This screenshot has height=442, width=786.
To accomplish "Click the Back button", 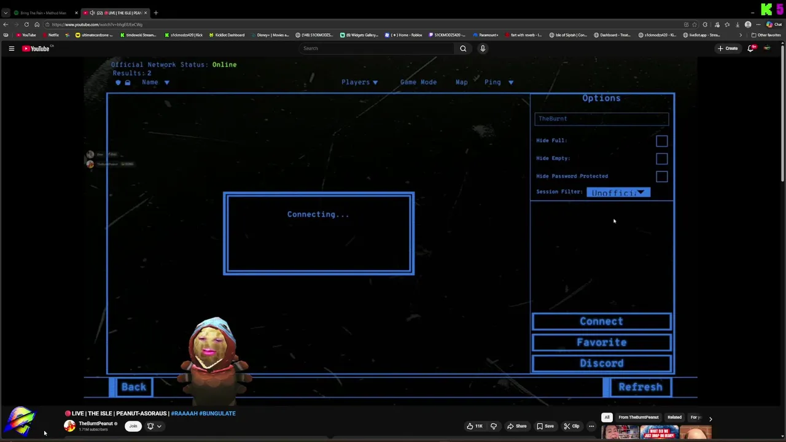I will pos(133,387).
